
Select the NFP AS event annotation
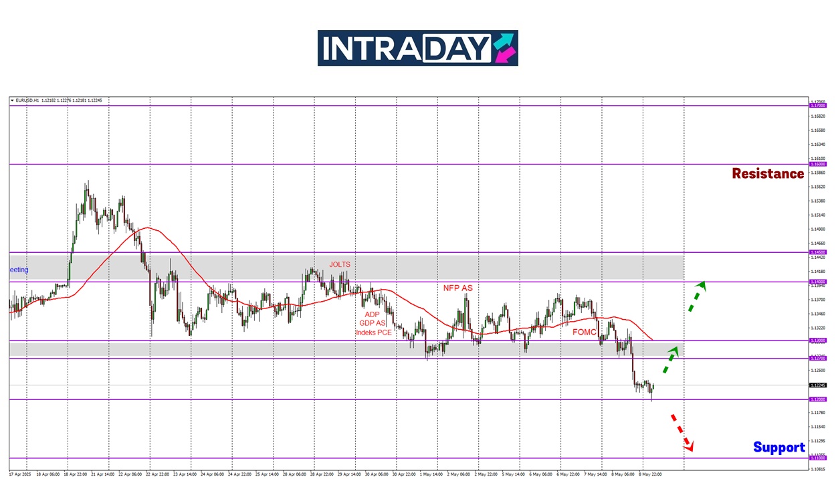pyautogui.click(x=457, y=288)
